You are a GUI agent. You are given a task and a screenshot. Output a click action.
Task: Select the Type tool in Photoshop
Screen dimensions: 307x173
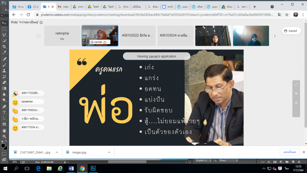click(x=4, y=112)
